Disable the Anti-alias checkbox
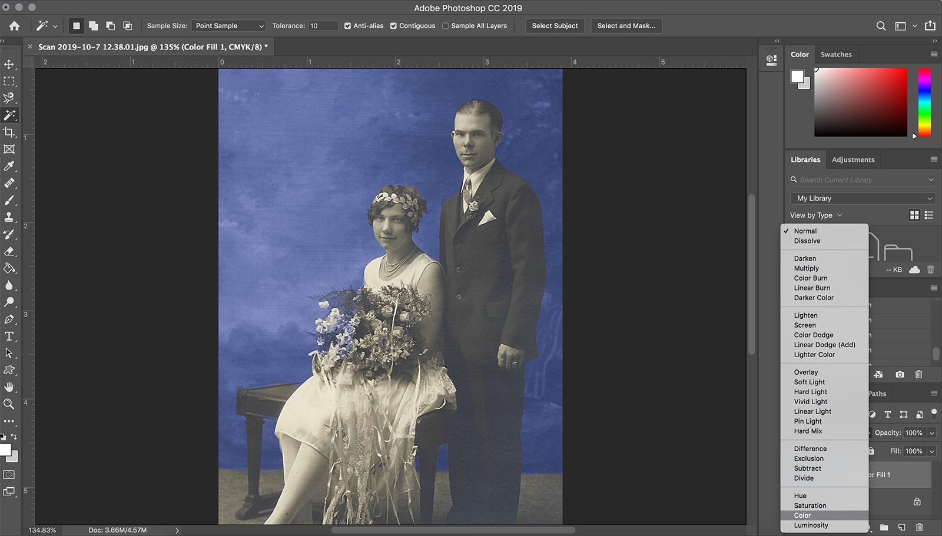Image resolution: width=942 pixels, height=536 pixels. tap(347, 26)
